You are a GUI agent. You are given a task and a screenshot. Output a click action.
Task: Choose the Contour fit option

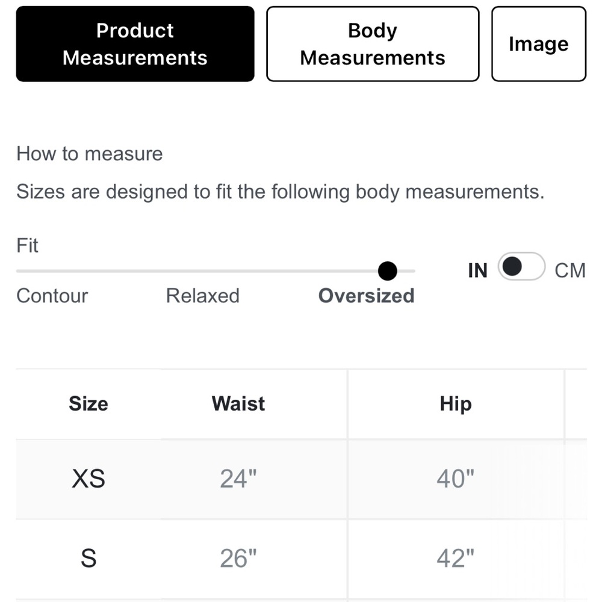(x=52, y=296)
